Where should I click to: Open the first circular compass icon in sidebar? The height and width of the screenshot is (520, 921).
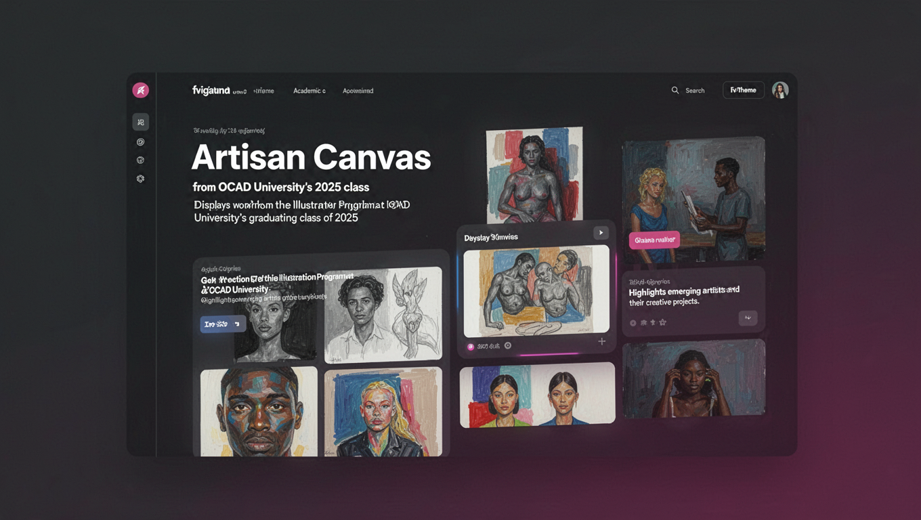click(140, 142)
